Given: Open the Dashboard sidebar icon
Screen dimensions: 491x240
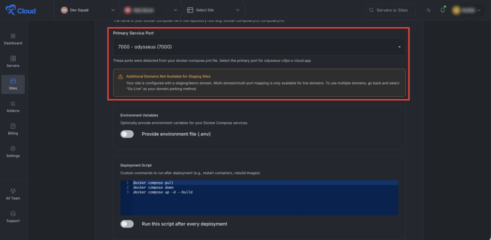Looking at the screenshot, I should (13, 36).
